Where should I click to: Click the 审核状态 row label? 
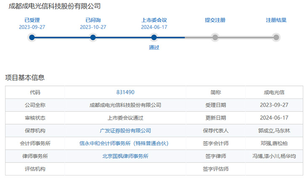(35, 118)
